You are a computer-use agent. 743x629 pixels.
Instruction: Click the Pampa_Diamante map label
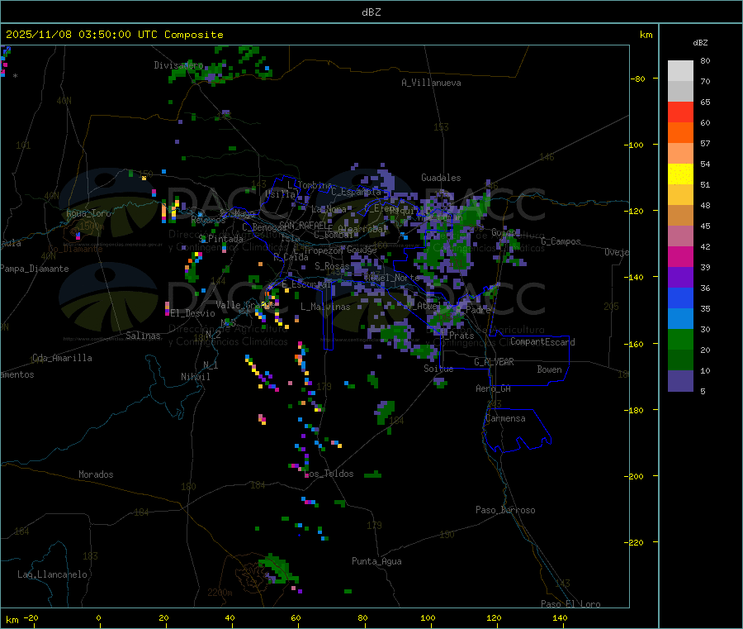(x=35, y=269)
